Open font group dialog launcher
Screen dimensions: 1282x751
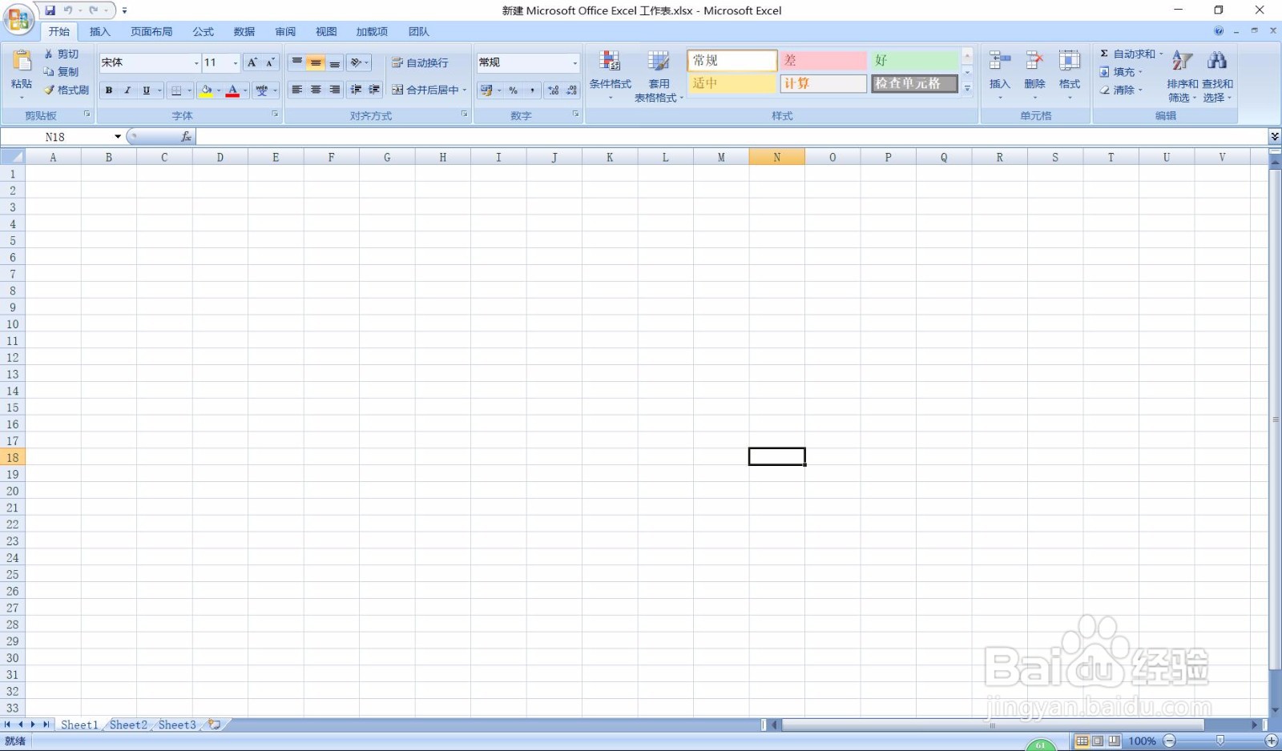click(x=275, y=114)
